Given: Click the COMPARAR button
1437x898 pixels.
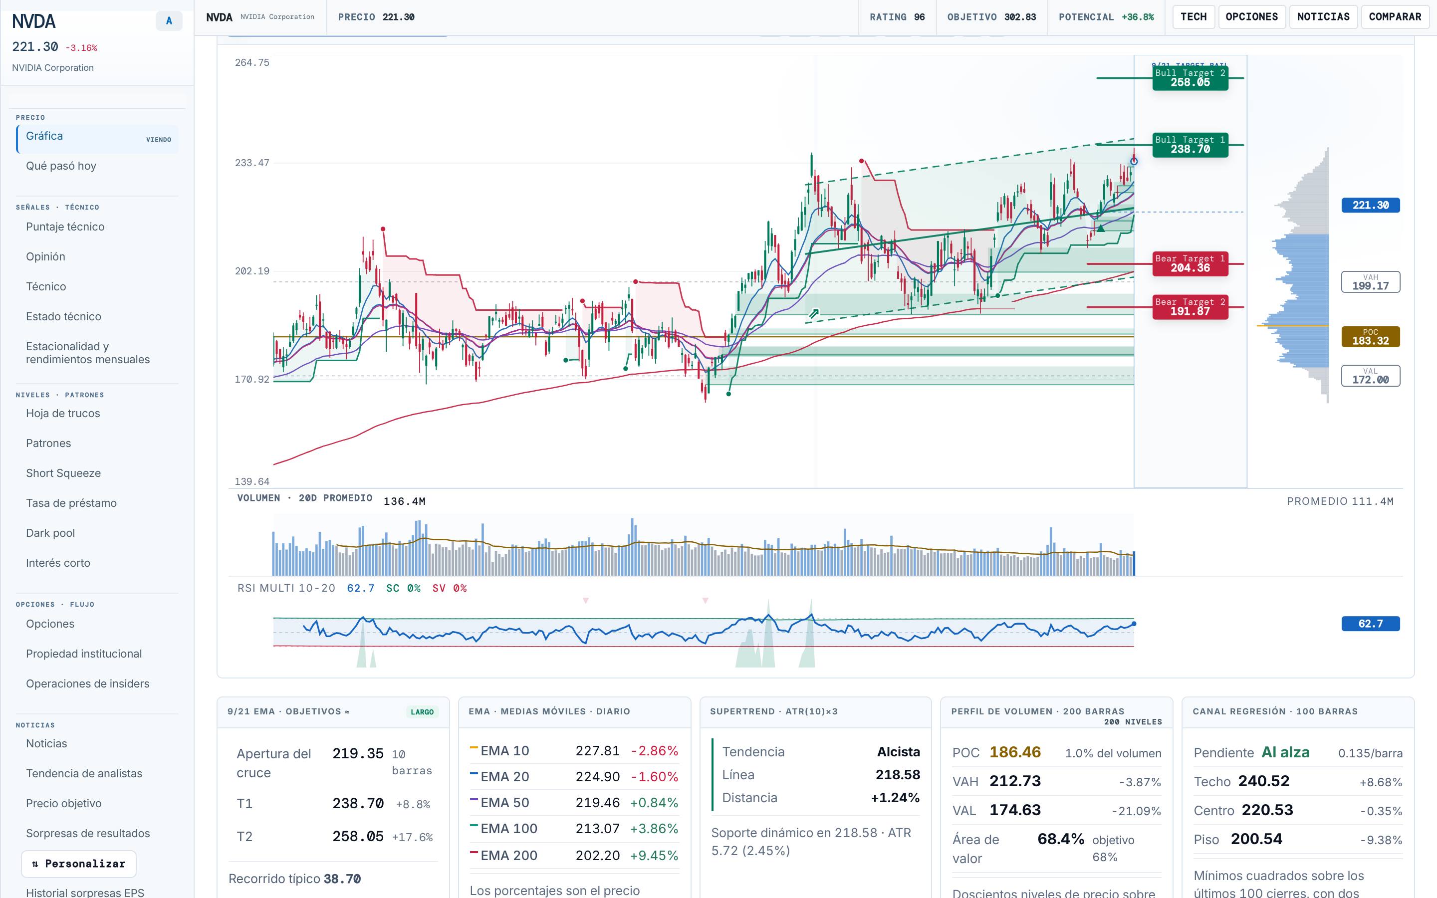Looking at the screenshot, I should pyautogui.click(x=1395, y=16).
